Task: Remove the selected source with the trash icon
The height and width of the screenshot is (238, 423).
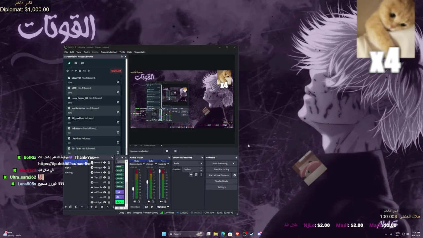Action: 96,207
